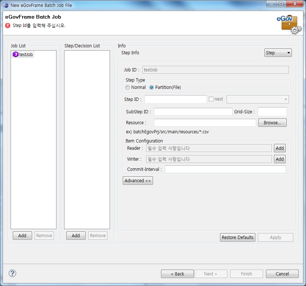Select the Normal step type radio button
Viewport: 306px width, 286px height.
pyautogui.click(x=127, y=87)
